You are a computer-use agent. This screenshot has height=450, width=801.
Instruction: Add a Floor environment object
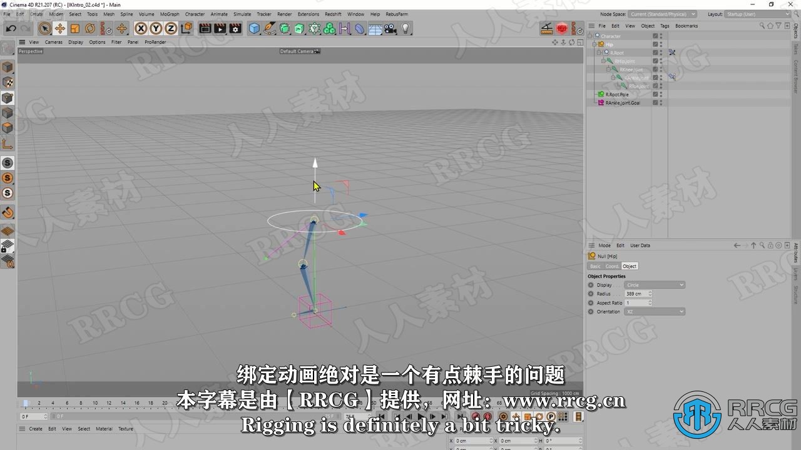375,28
